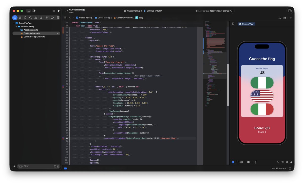Click GuessTheFlag folder in the jump bar

point(103,18)
